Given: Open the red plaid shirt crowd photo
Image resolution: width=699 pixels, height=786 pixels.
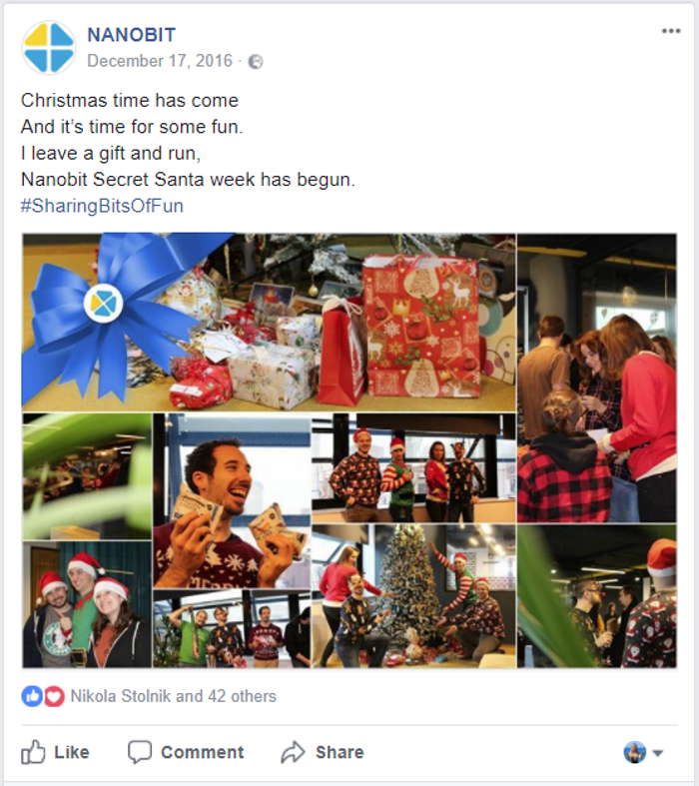Looking at the screenshot, I should [597, 378].
